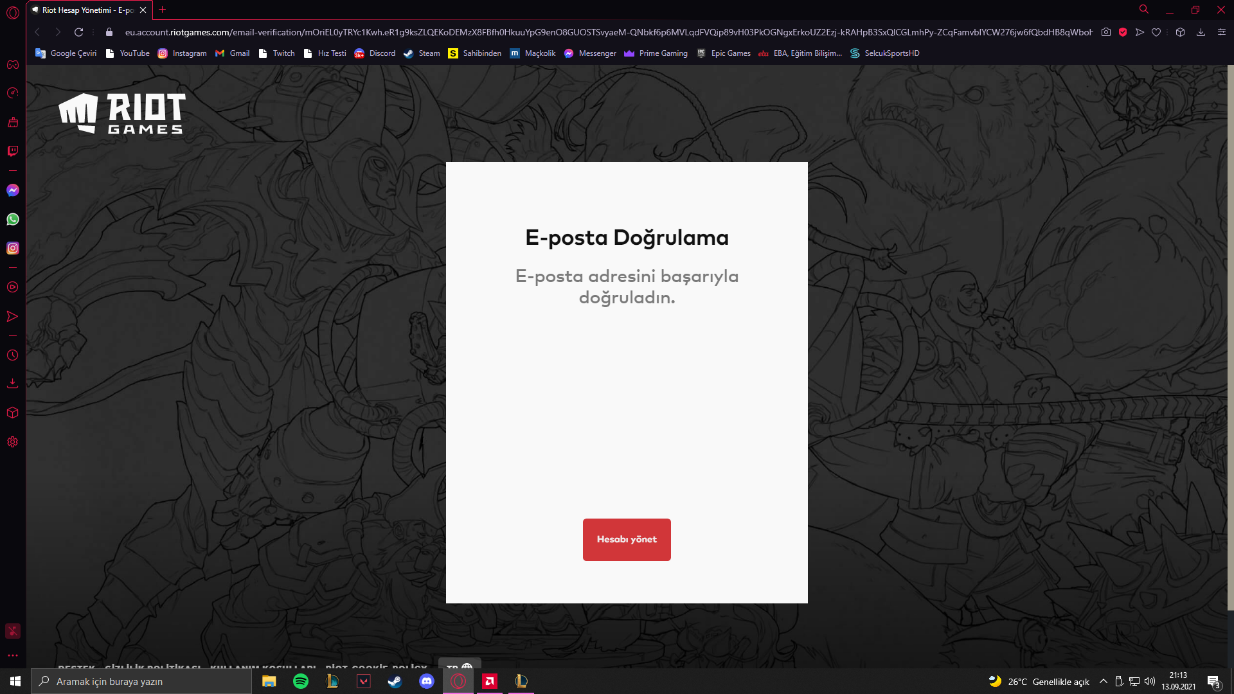Take a page snapshot with camera icon
The width and height of the screenshot is (1234, 694).
(x=1106, y=32)
